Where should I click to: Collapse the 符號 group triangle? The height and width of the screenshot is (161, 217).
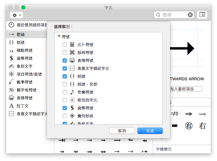[59, 36]
